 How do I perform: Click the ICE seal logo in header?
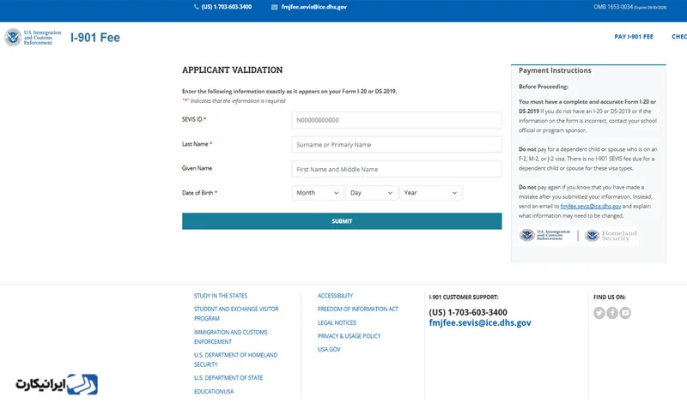[13, 37]
